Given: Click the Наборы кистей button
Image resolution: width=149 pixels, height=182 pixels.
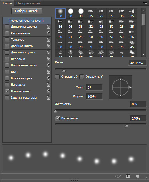Looking at the screenshot, I should [27, 11].
